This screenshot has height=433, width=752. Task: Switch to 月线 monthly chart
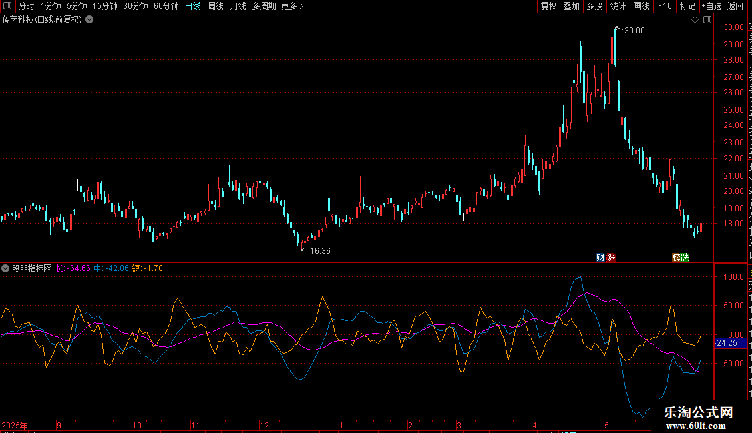238,6
